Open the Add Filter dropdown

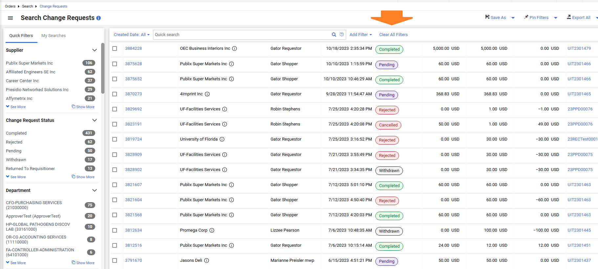click(x=361, y=35)
